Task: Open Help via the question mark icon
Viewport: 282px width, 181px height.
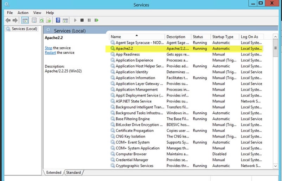Action: pos(58,20)
